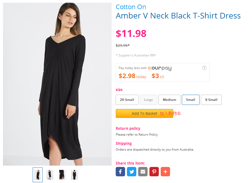
Task: Add the dress to basket
Action: 144,113
